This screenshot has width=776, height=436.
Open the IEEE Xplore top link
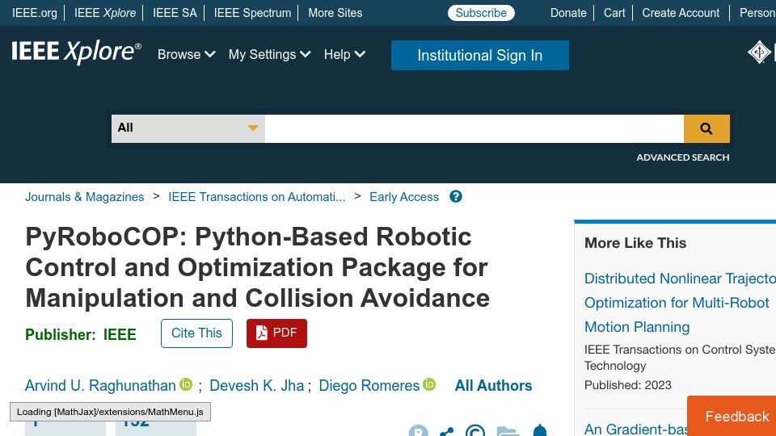point(105,13)
